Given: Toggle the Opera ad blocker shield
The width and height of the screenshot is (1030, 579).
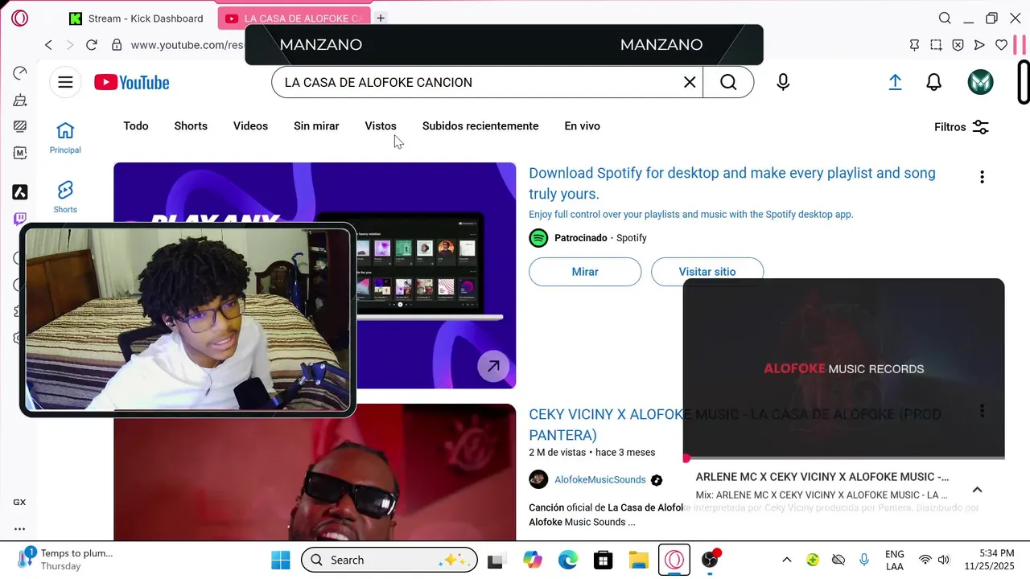Looking at the screenshot, I should (x=958, y=45).
